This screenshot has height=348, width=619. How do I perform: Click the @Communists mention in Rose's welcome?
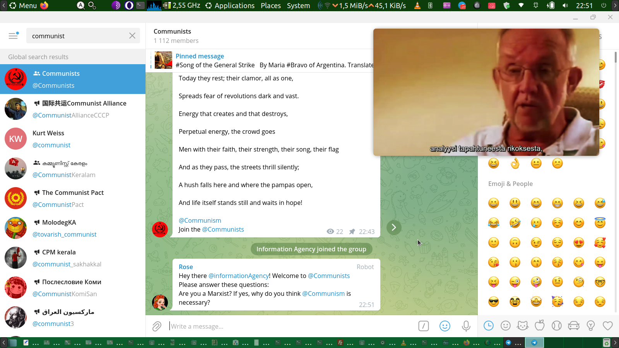(x=329, y=276)
